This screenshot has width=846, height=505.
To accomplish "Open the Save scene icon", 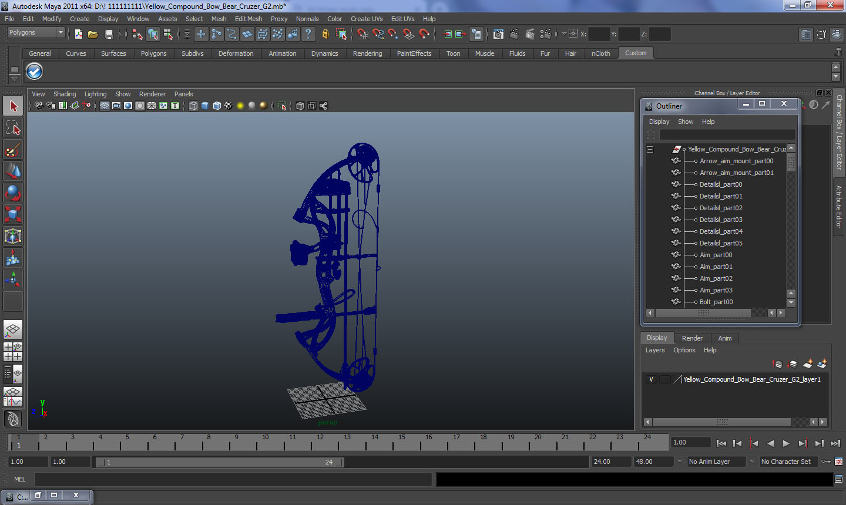I will [109, 34].
